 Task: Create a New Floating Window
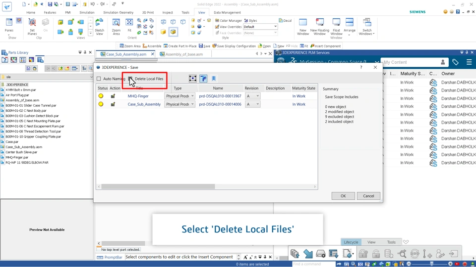click(320, 26)
